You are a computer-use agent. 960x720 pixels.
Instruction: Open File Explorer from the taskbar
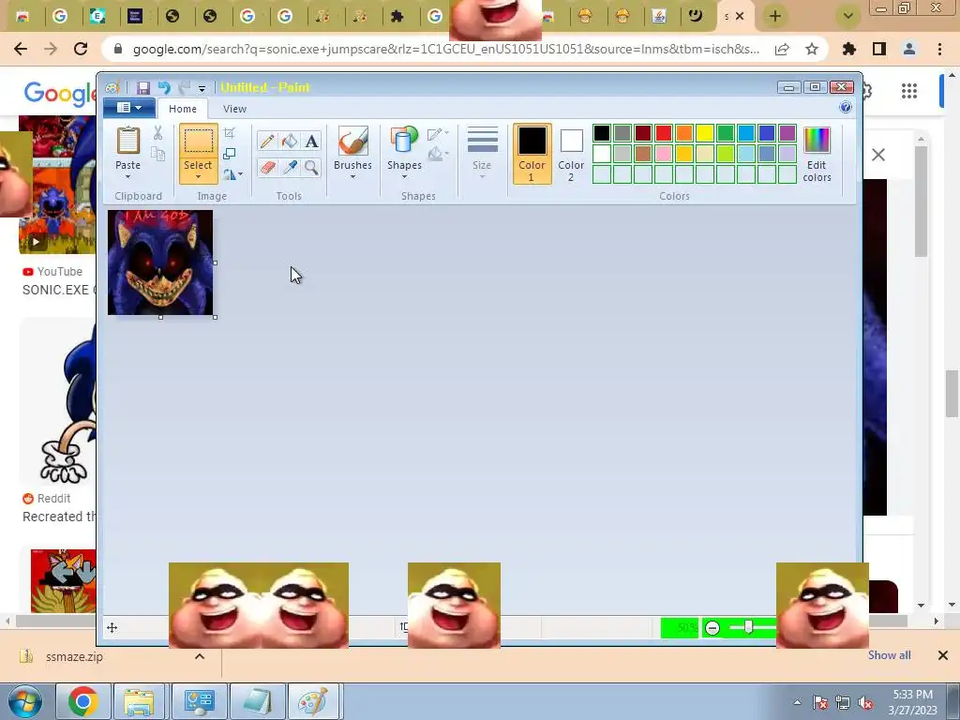point(139,701)
